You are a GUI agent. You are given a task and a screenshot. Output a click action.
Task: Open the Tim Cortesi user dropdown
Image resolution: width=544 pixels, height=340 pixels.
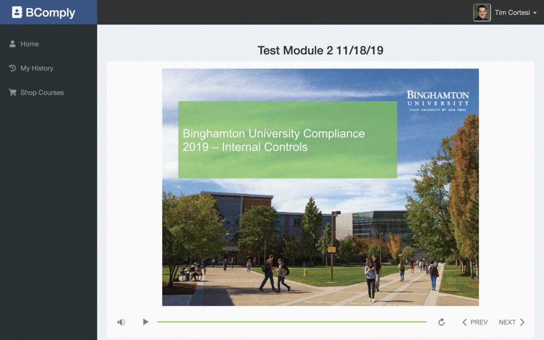[505, 13]
